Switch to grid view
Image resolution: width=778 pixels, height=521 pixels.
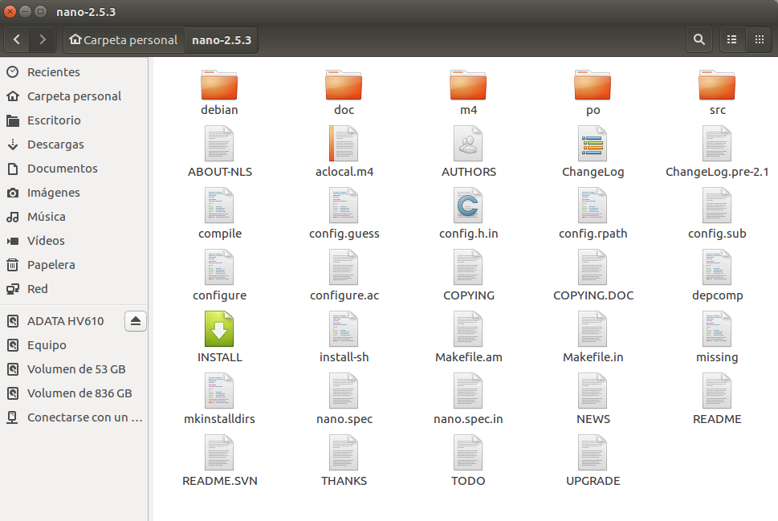[758, 39]
